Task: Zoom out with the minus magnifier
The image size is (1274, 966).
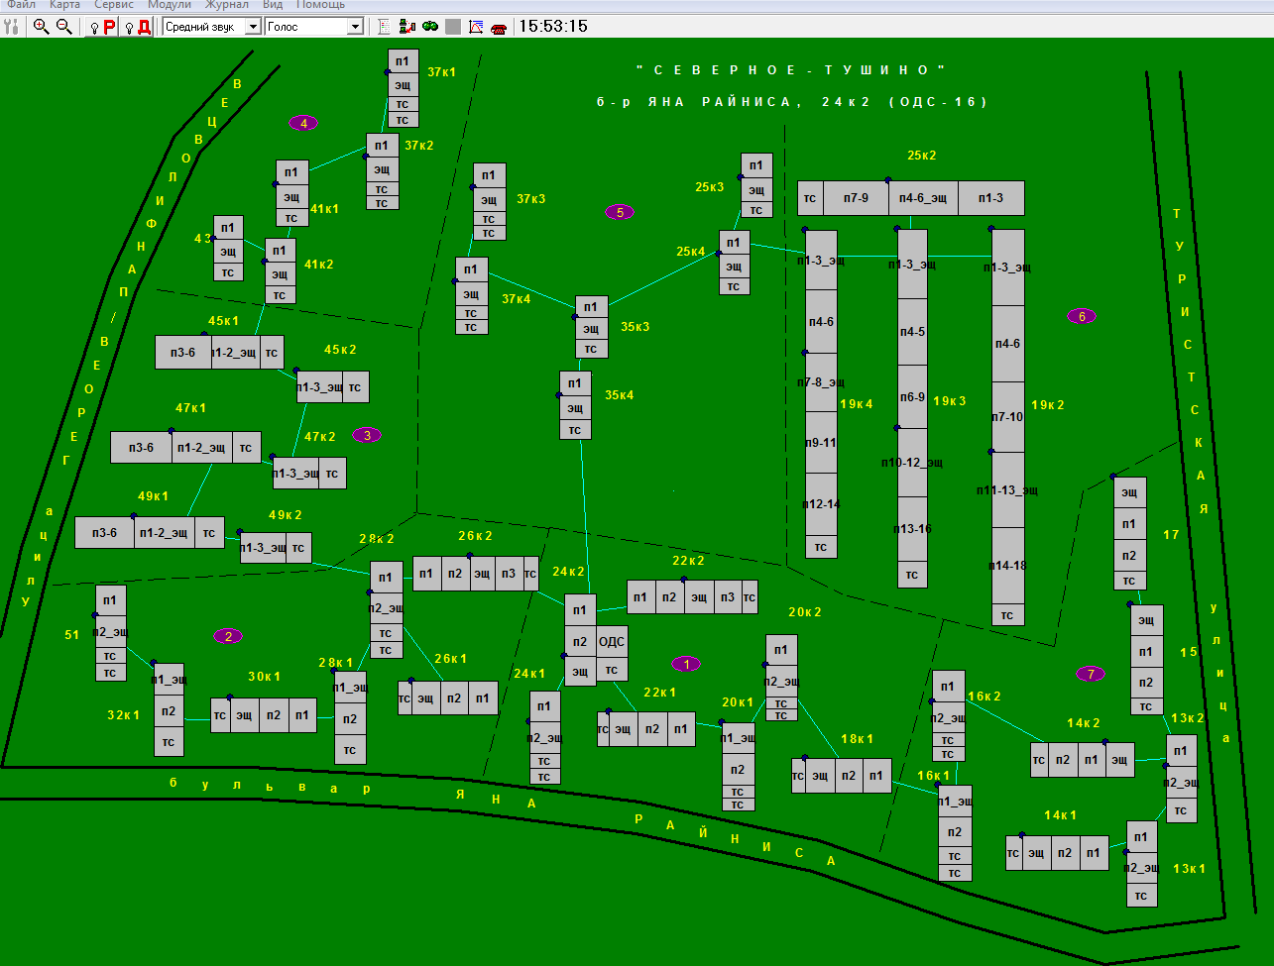Action: click(64, 27)
